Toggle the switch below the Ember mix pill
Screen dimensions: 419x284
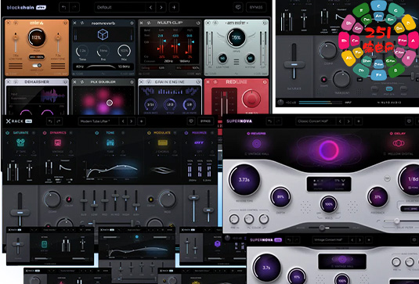[37, 66]
